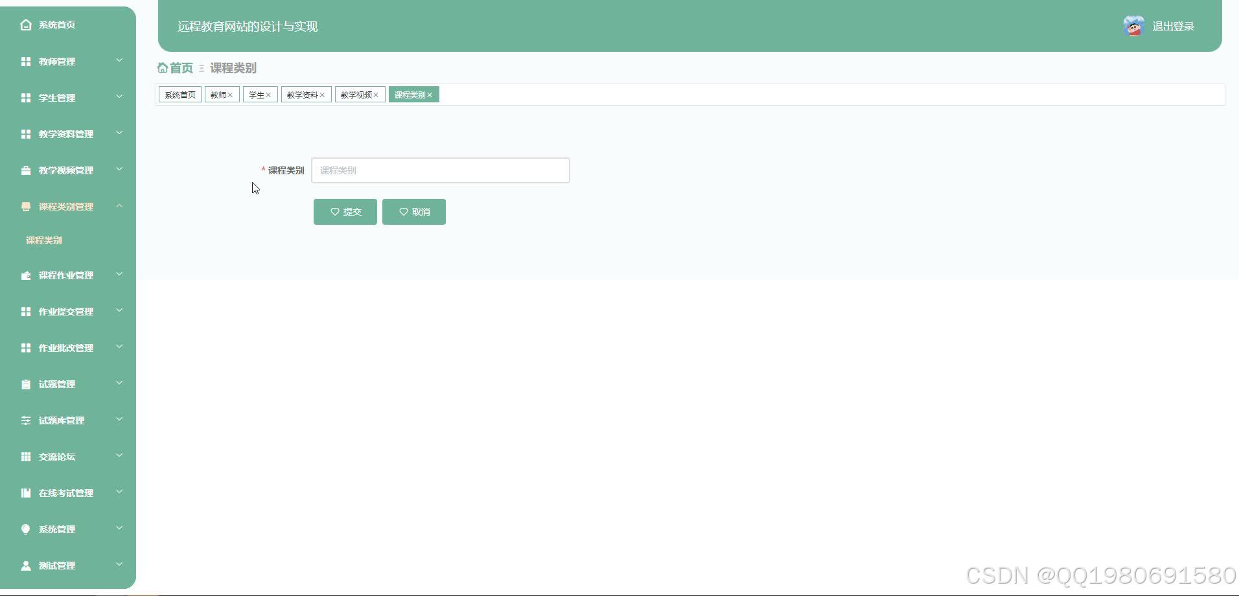Expand the 系统管理 menu chevron

[x=119, y=528]
